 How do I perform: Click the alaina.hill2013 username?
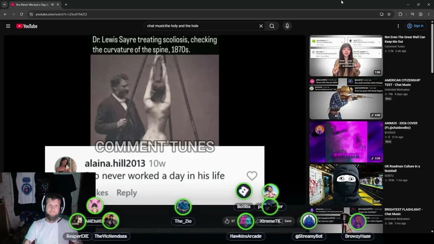click(x=115, y=163)
